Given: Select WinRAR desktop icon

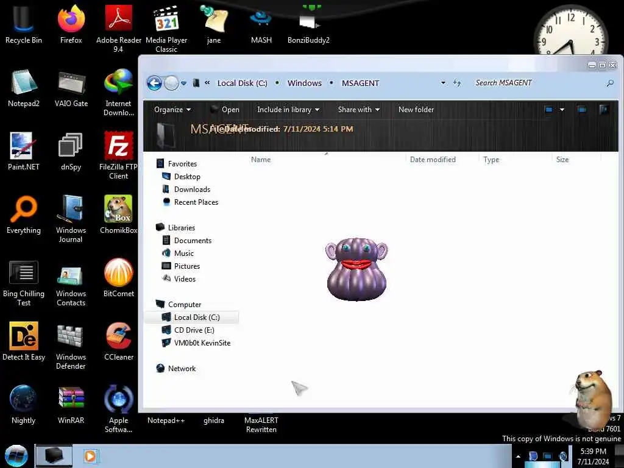Looking at the screenshot, I should tap(71, 405).
